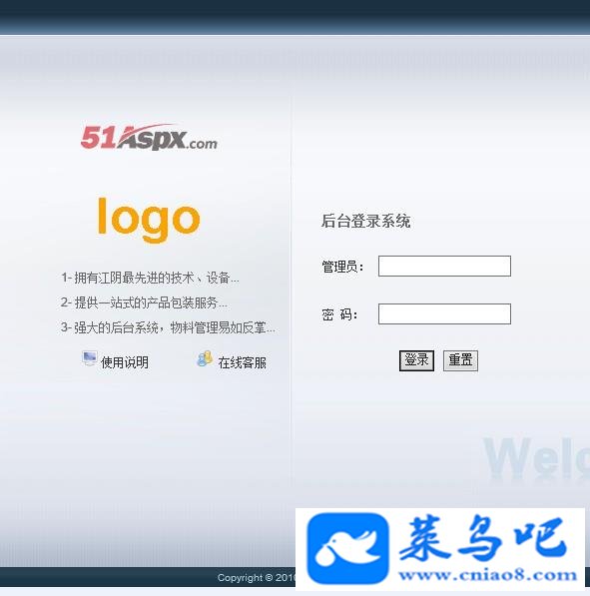The image size is (590, 596).
Task: Open the 在线客服 online support link
Action: 243,362
